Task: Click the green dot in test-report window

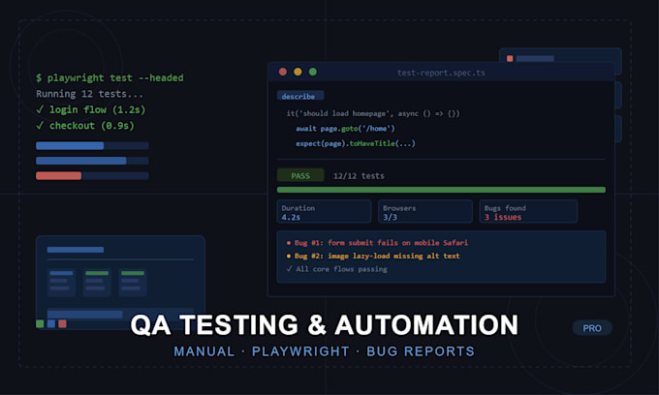Action: click(x=313, y=72)
